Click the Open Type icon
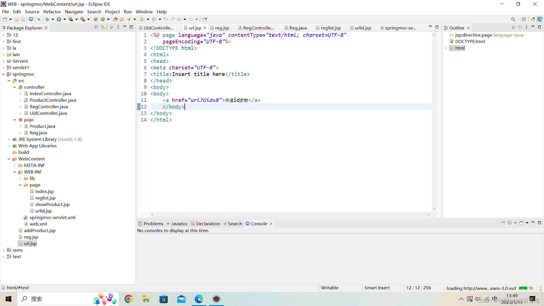This screenshot has height=306, width=544. pyautogui.click(x=115, y=19)
